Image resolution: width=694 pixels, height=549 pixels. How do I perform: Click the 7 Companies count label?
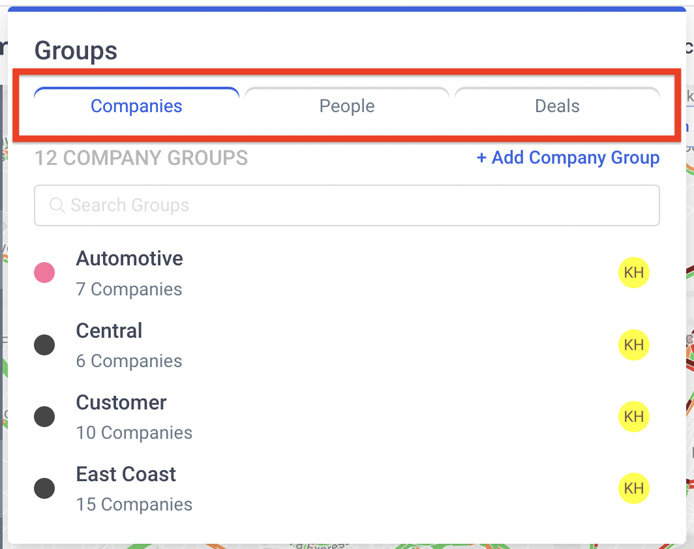pos(128,289)
